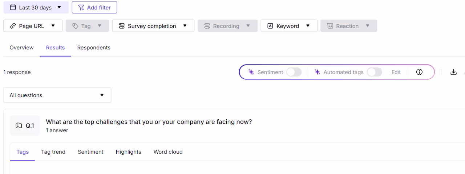Click the link icon on Page URL
This screenshot has height=174, width=465.
13,26
